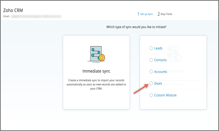Click the Custom Module label

165,95
